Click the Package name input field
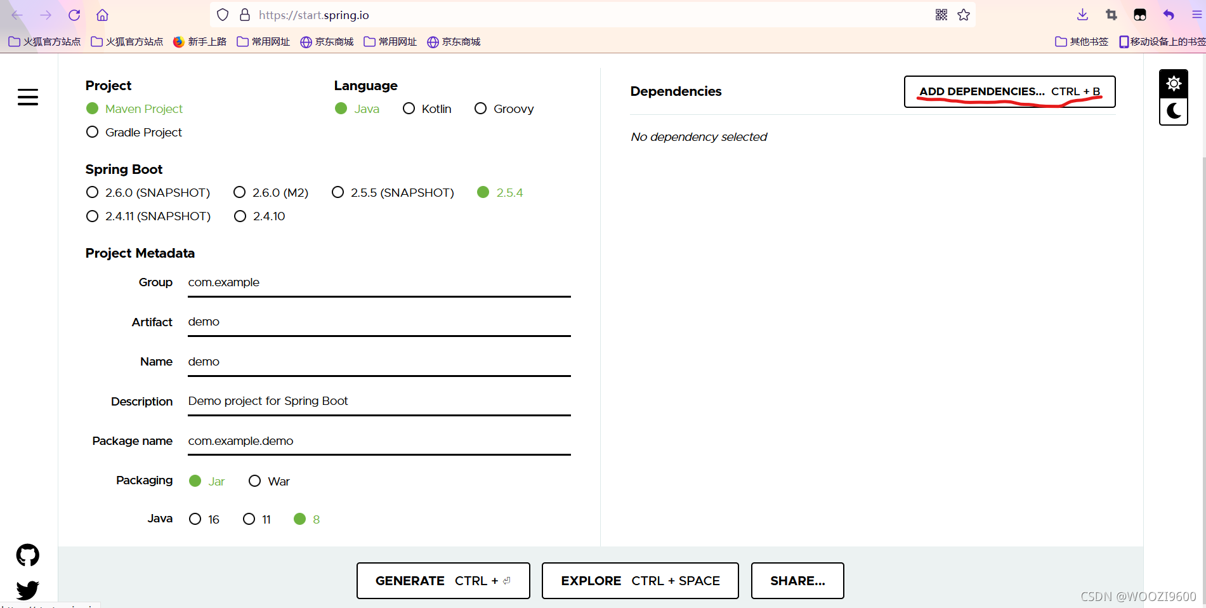Image resolution: width=1206 pixels, height=608 pixels. 379,441
